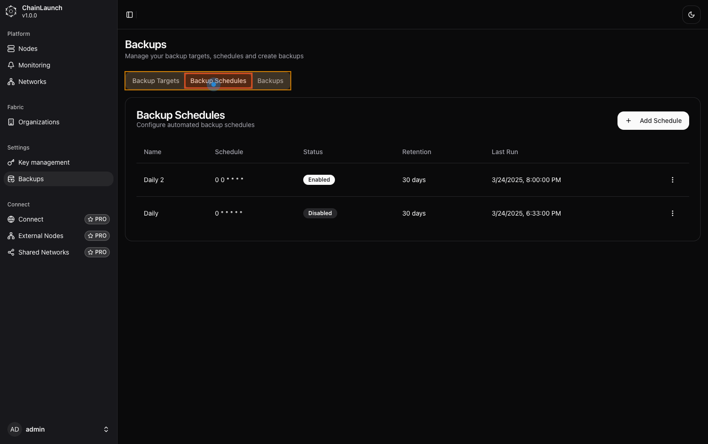Viewport: 708px width, 444px height.
Task: Open the Monitoring bell item
Action: click(x=34, y=65)
